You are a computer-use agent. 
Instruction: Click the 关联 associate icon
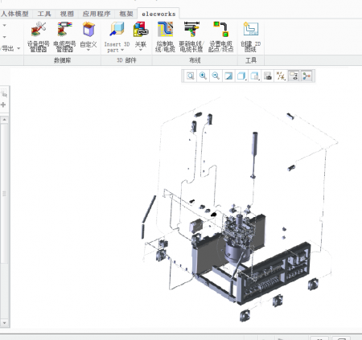tap(141, 29)
